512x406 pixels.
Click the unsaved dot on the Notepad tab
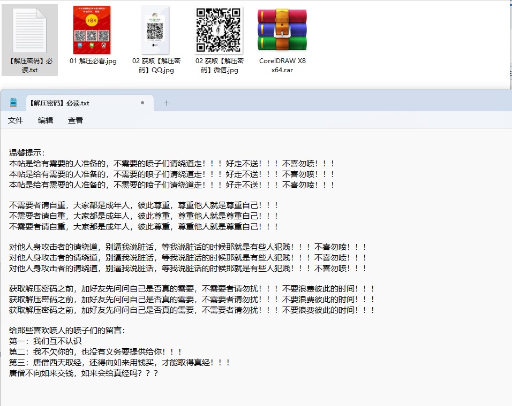pyautogui.click(x=142, y=103)
